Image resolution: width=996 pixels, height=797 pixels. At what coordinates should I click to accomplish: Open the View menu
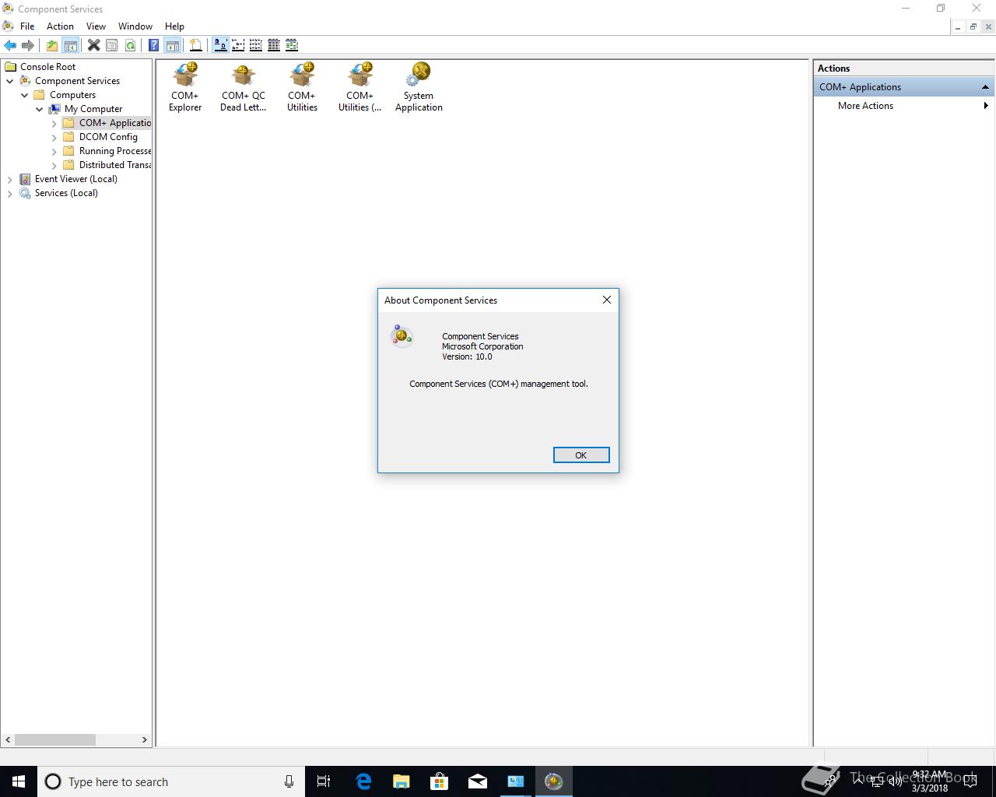[x=96, y=26]
